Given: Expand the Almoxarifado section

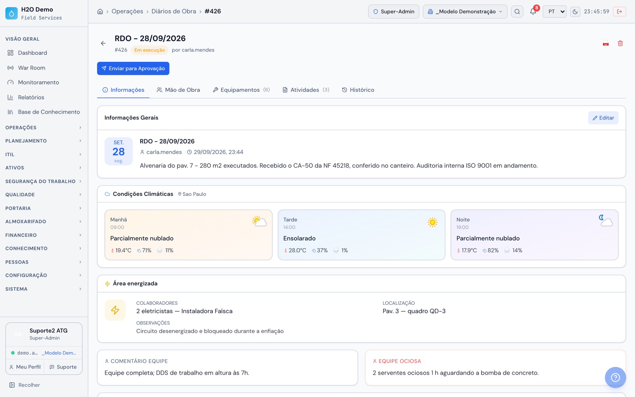Looking at the screenshot, I should 44,222.
